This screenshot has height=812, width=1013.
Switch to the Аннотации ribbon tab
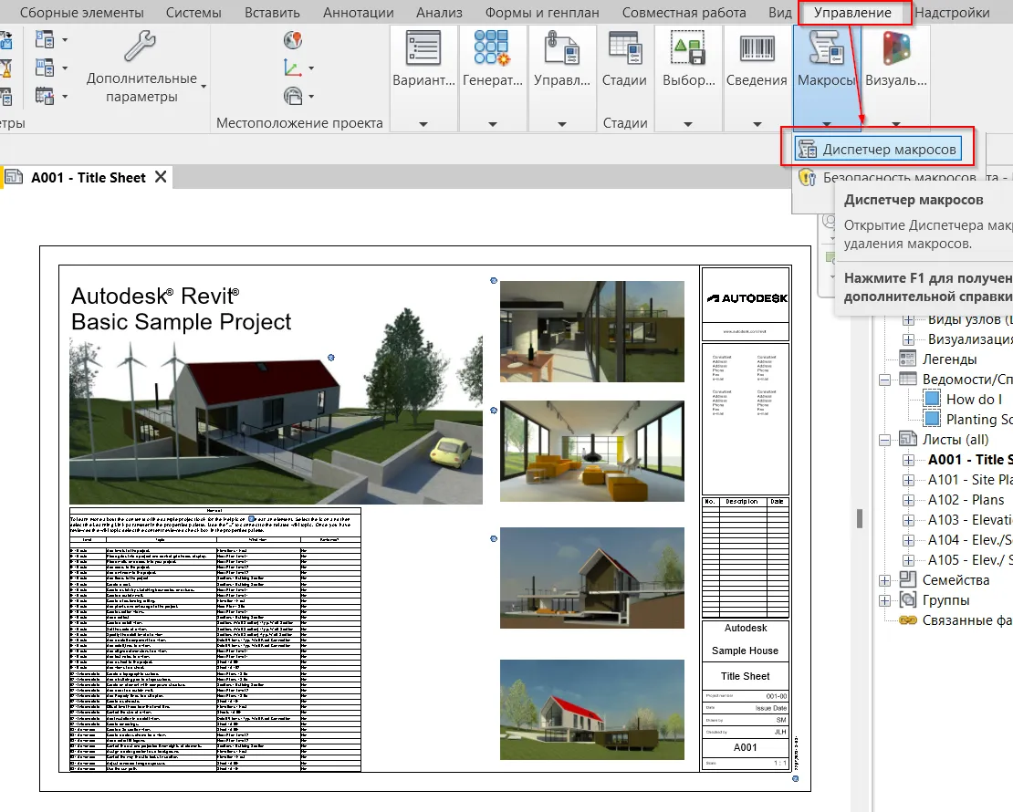pyautogui.click(x=359, y=12)
